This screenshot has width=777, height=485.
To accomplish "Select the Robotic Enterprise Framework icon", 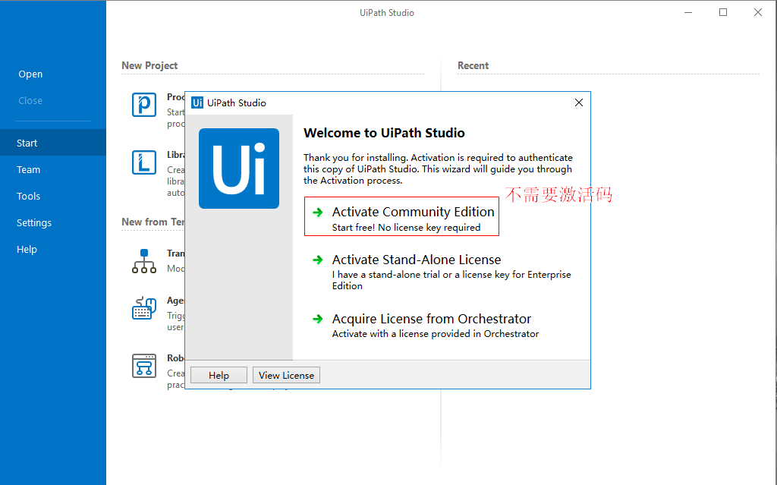I will pos(144,366).
